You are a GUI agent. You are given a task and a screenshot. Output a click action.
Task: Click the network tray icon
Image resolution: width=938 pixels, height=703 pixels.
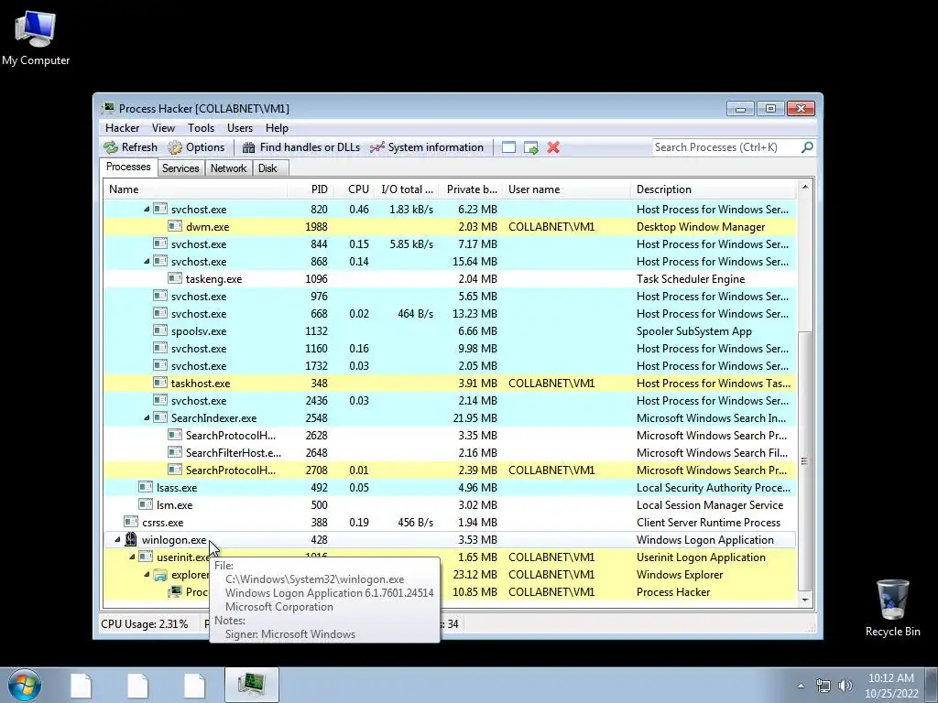point(823,686)
